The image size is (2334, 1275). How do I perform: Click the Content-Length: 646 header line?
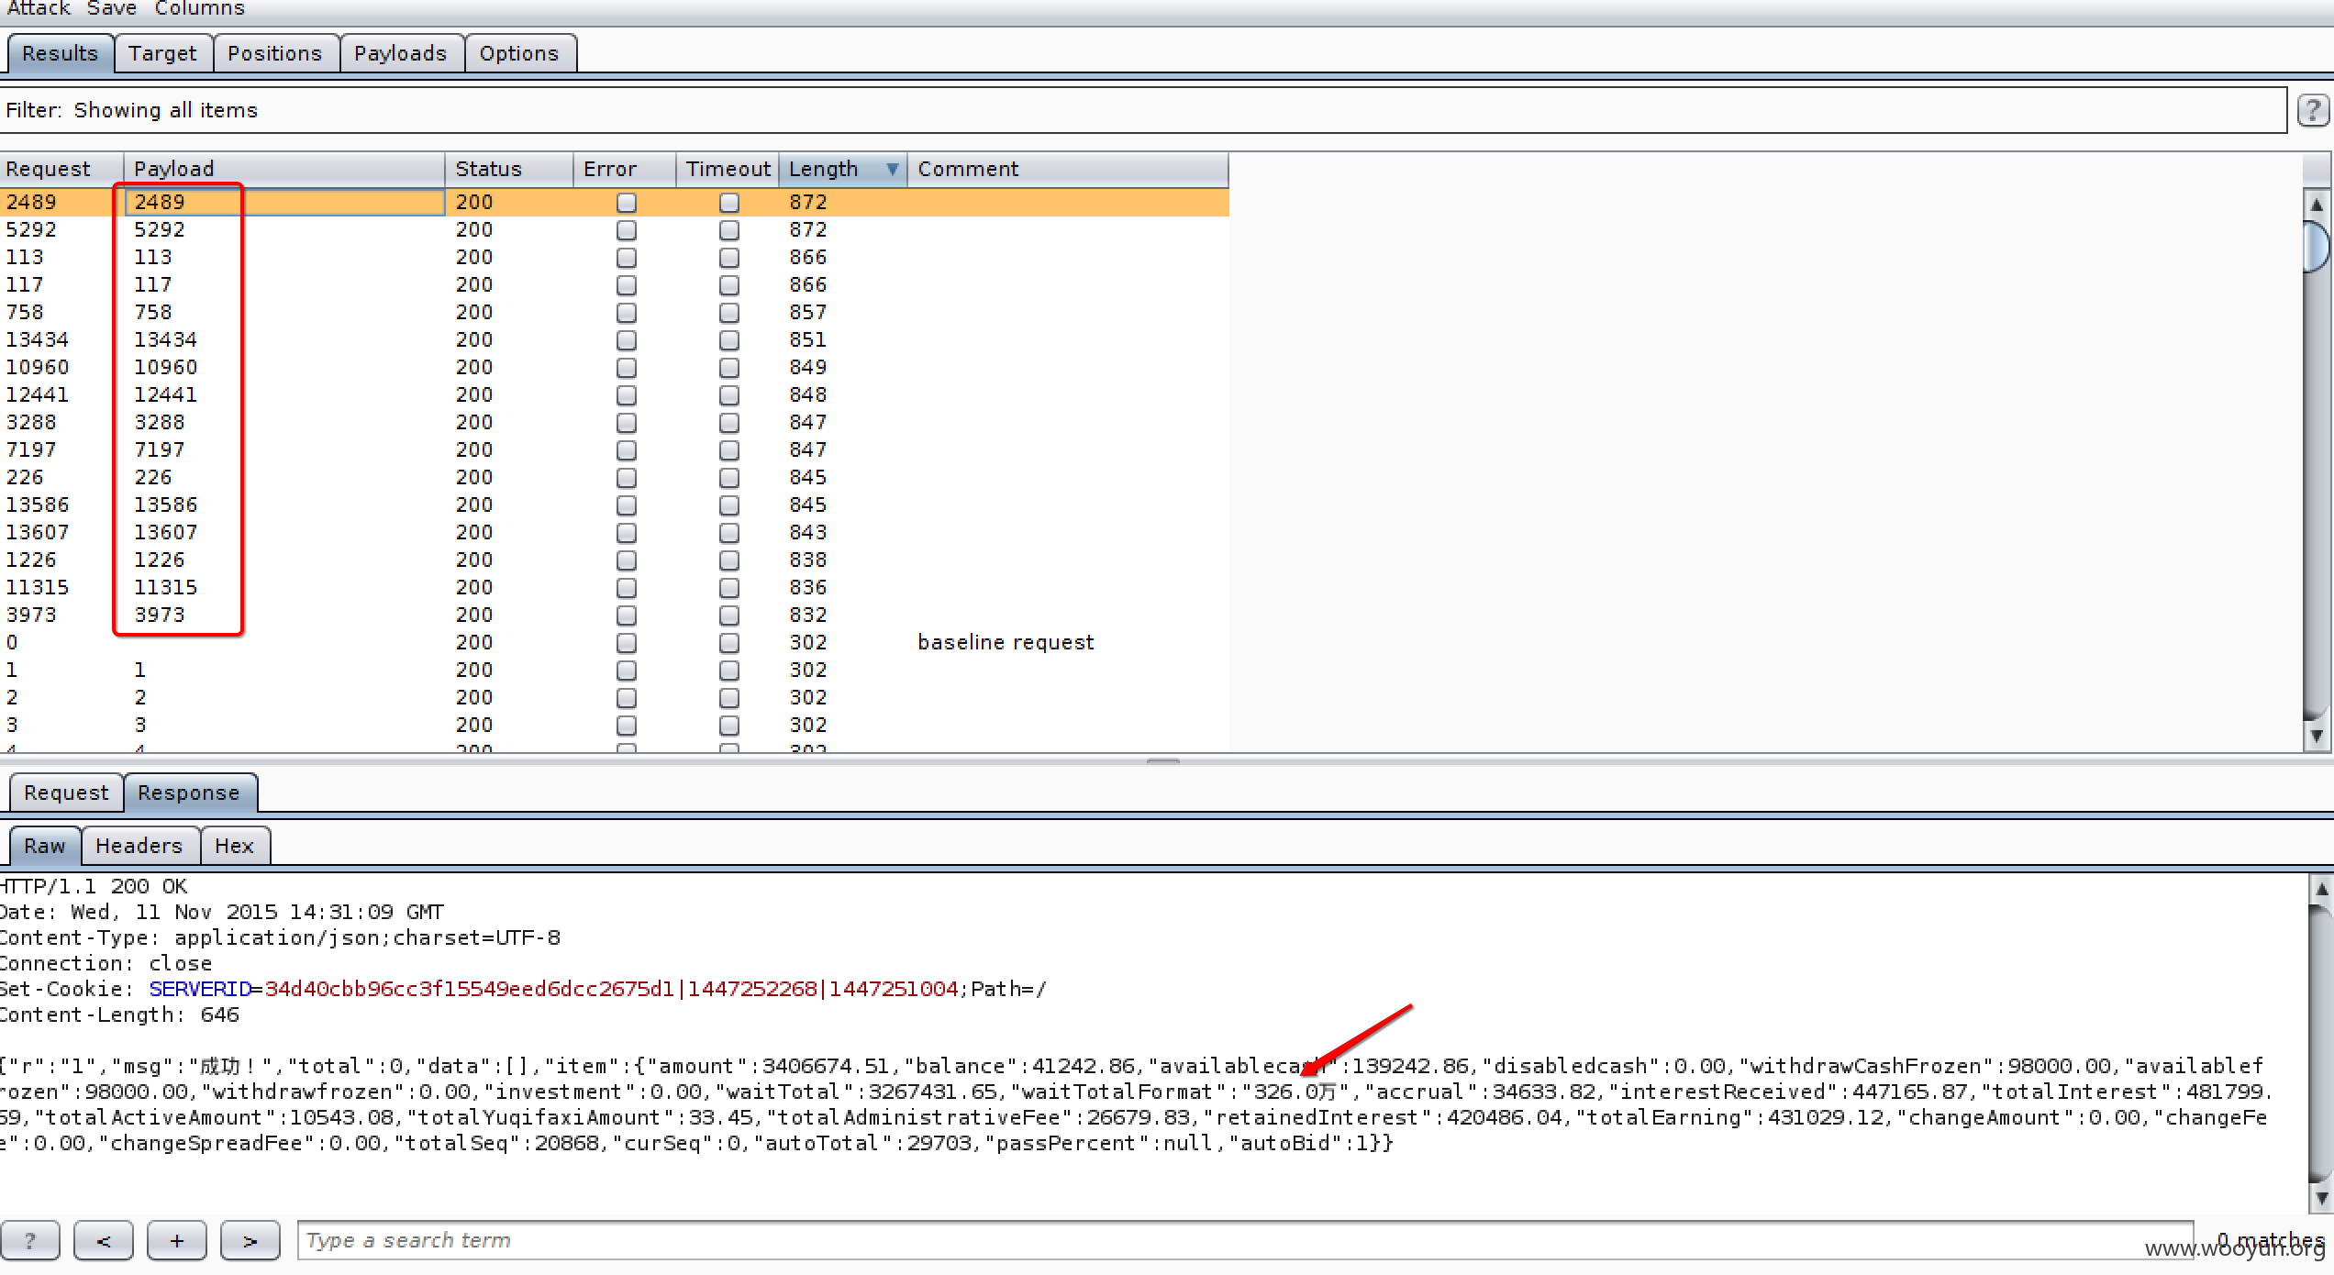tap(119, 1014)
